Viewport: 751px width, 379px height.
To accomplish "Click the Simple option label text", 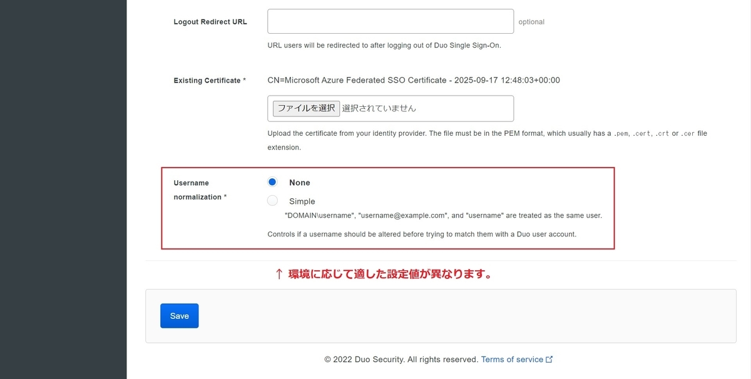I will coord(302,201).
